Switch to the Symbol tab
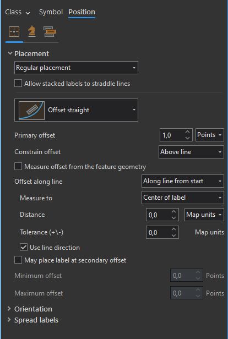The image size is (228, 339). (x=51, y=12)
